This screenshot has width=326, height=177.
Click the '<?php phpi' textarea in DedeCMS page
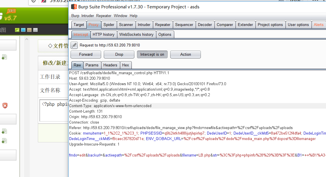coord(54,110)
